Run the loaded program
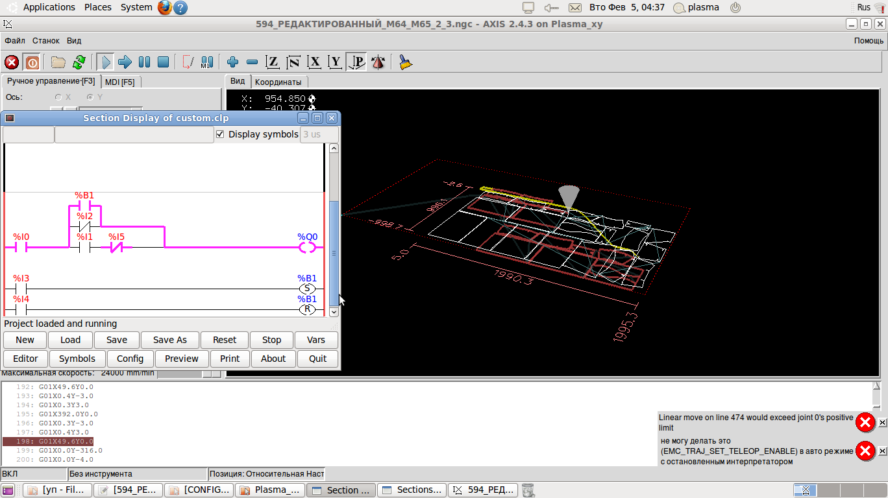This screenshot has height=498, width=888. point(105,62)
